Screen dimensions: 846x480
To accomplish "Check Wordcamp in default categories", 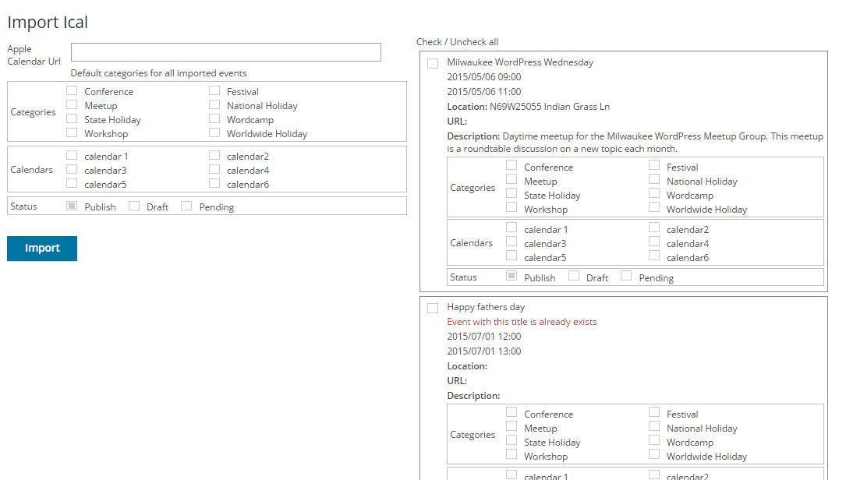I will 214,118.
